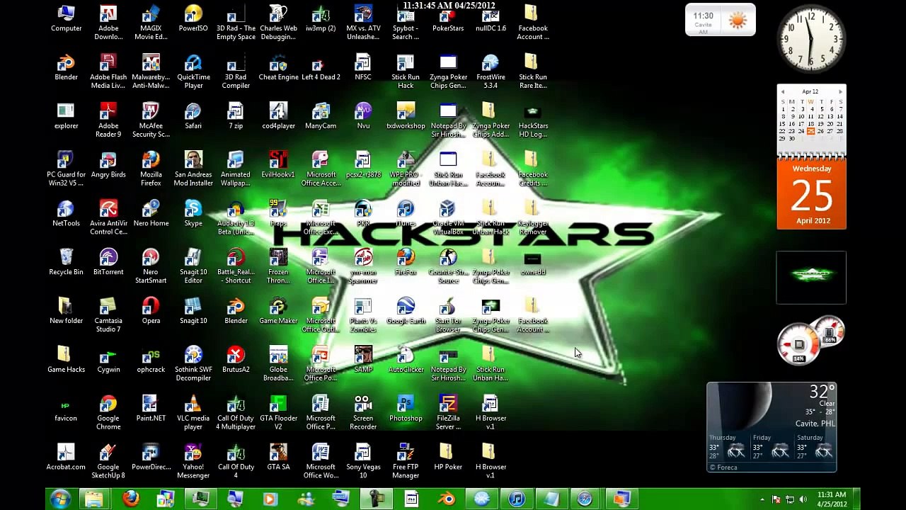Click the analog clock gadget

812,39
